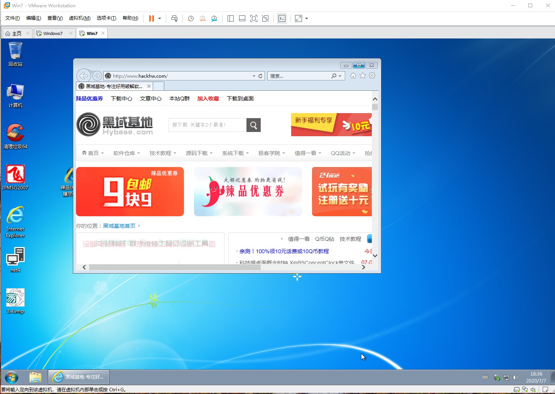Open the Recycle Bin desktop icon
Image resolution: width=555 pixels, height=394 pixels.
click(15, 54)
